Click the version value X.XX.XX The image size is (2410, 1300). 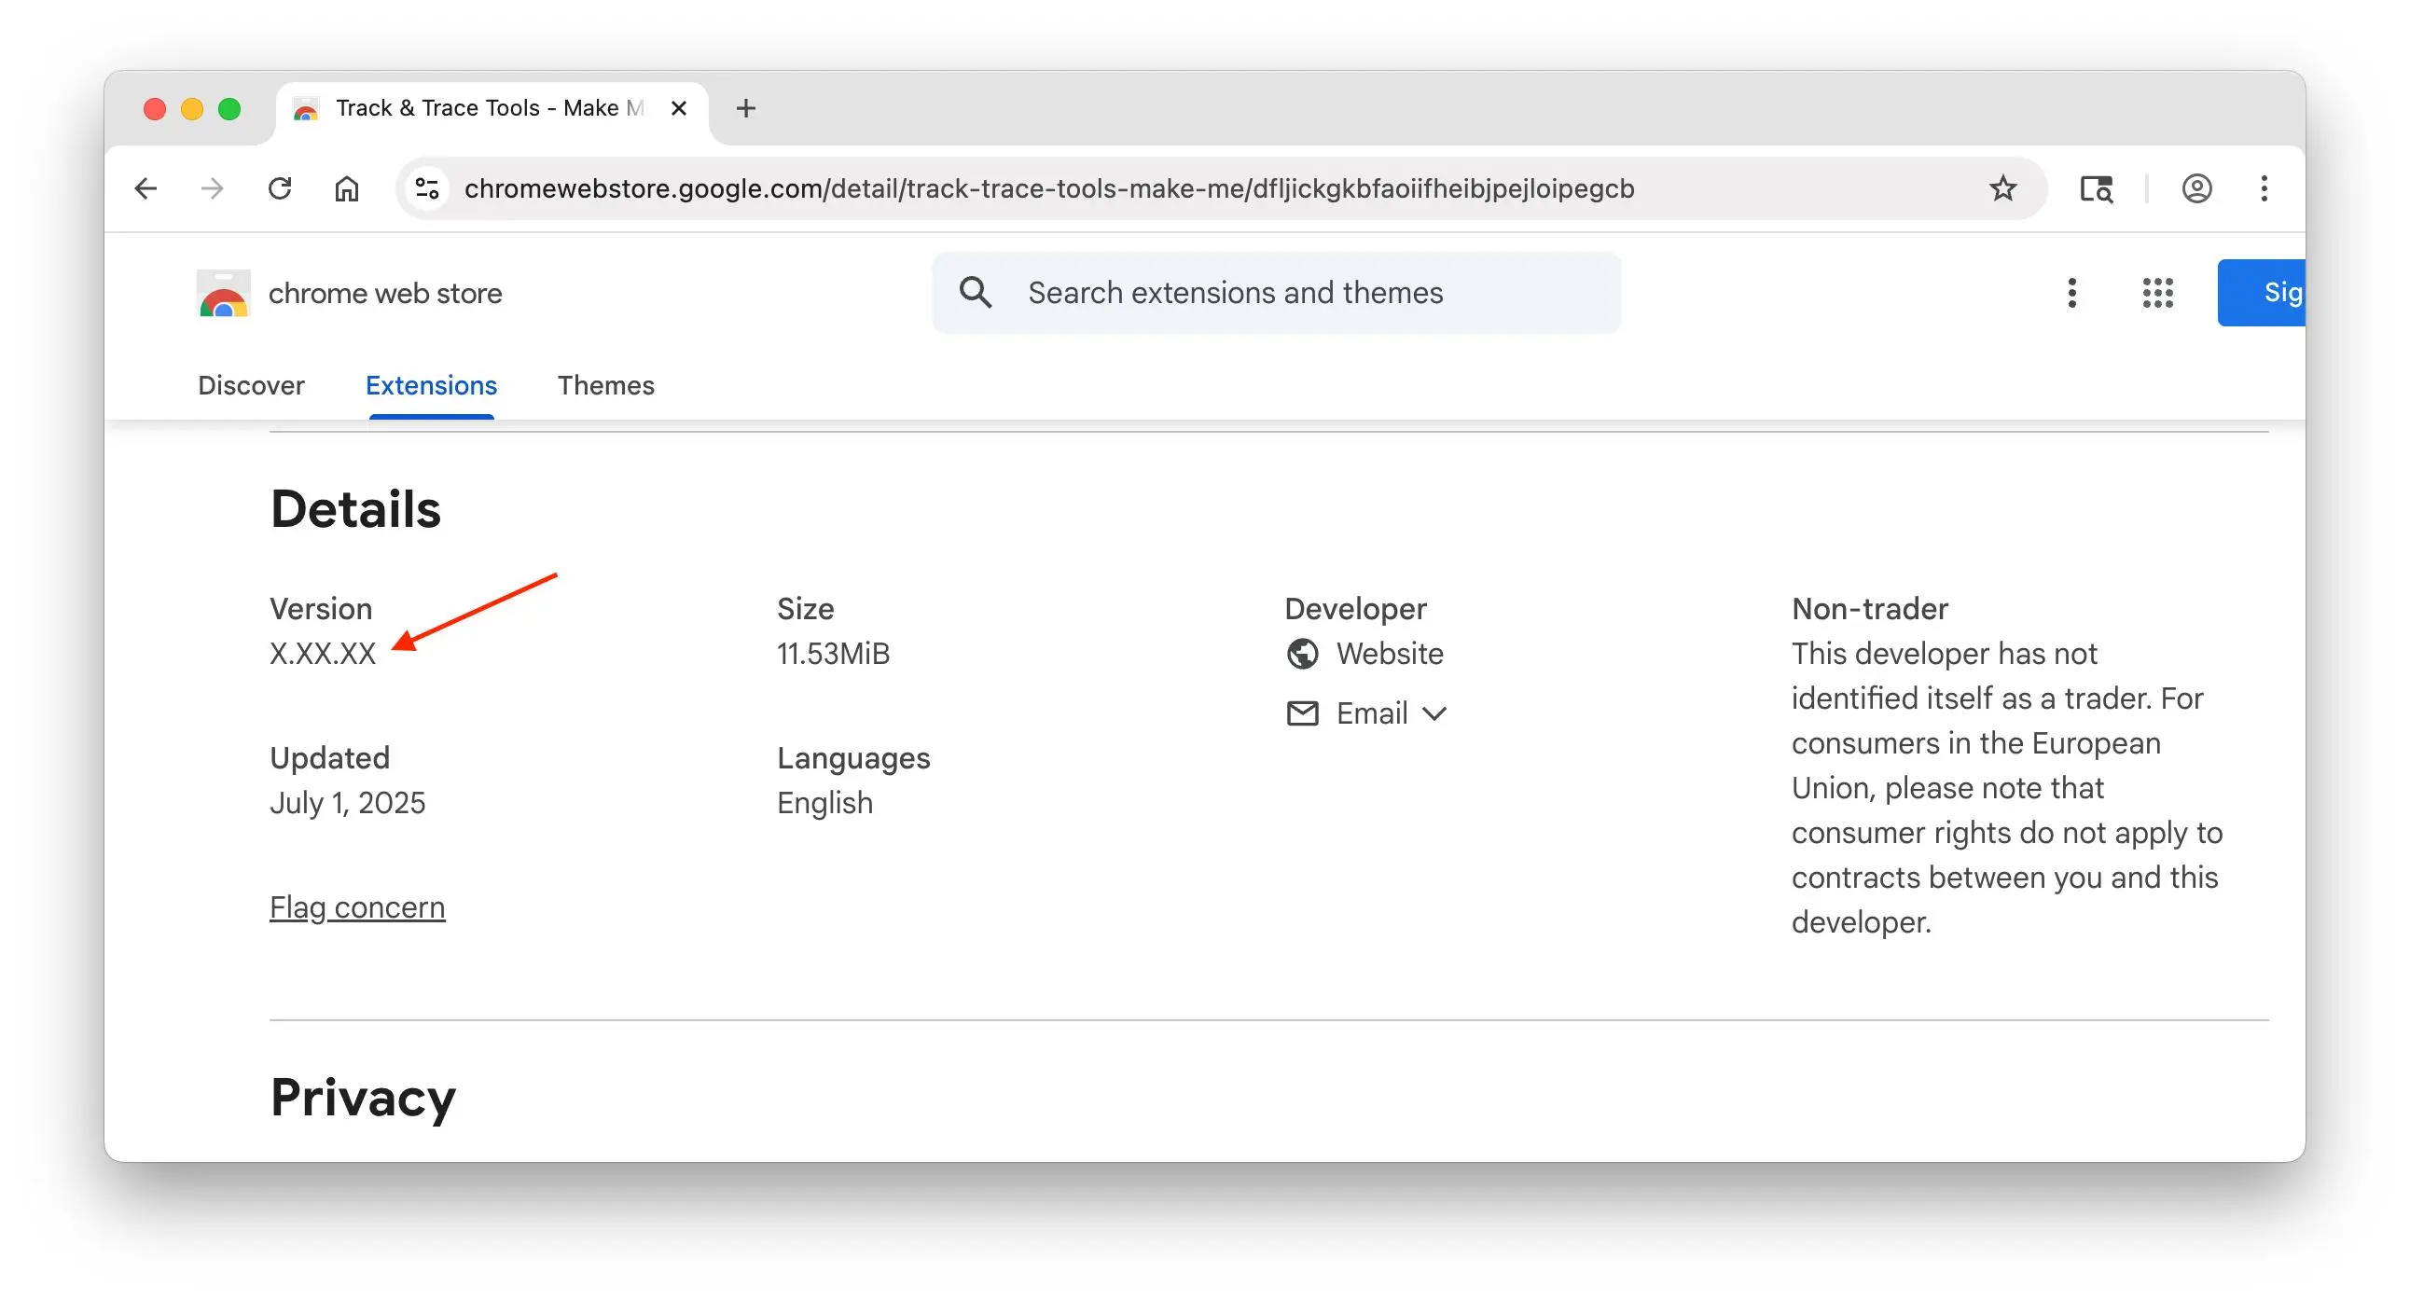323,654
